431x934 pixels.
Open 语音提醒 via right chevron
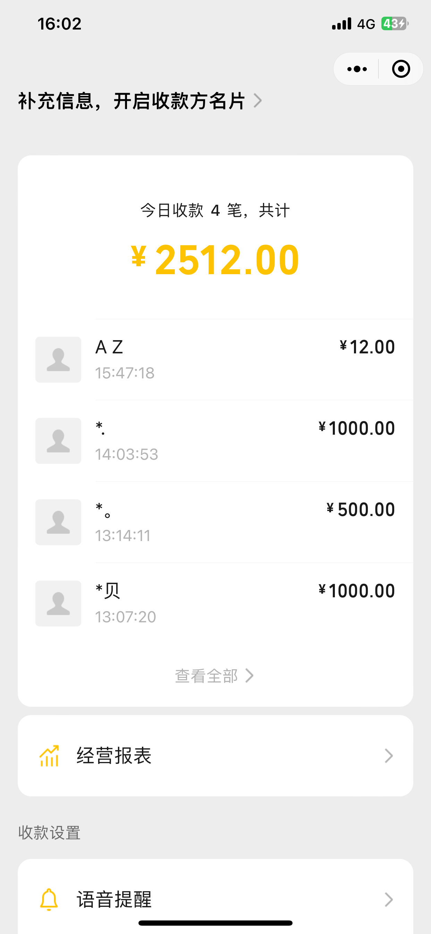click(x=389, y=899)
